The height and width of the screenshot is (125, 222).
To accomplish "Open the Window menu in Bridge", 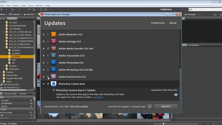I will click(39, 6).
